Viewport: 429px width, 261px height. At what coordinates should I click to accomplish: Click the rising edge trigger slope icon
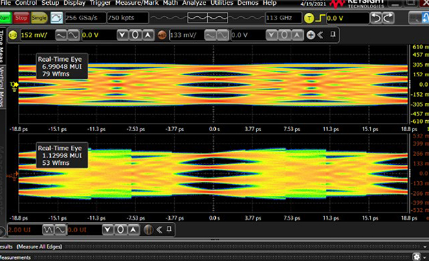point(320,19)
